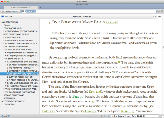Select 1. Do Not Be Ignorant entry
The image size is (164, 118).
(23, 65)
